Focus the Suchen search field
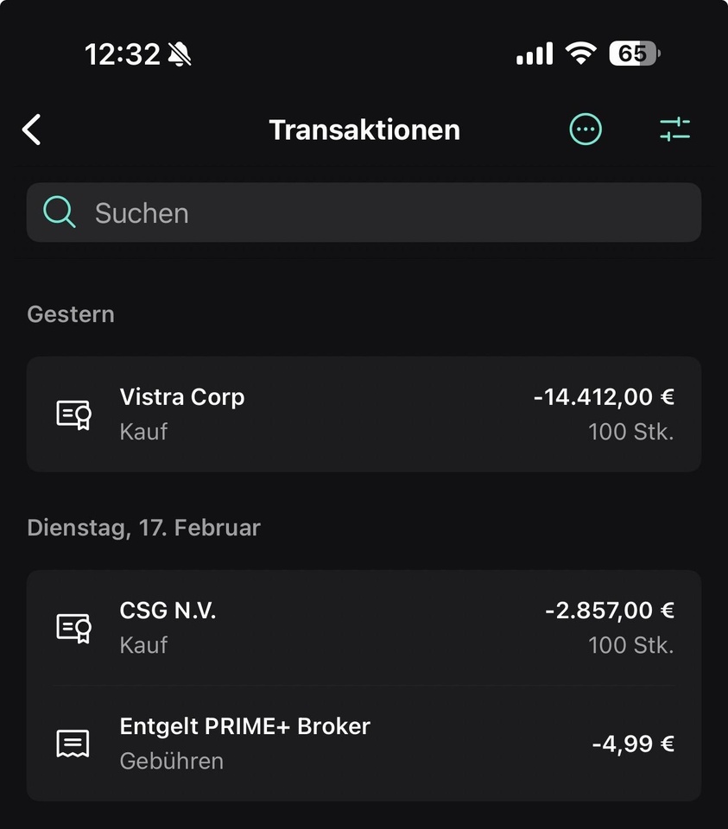This screenshot has height=829, width=728. point(380,212)
